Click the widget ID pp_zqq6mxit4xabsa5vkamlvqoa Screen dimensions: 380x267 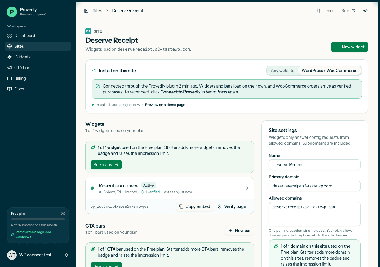click(119, 206)
